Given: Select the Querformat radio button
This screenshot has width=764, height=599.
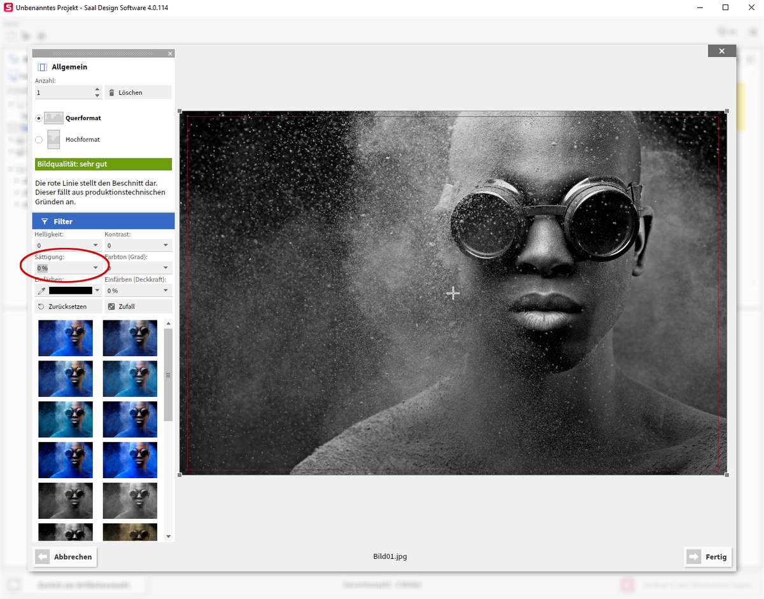Looking at the screenshot, I should [x=39, y=118].
